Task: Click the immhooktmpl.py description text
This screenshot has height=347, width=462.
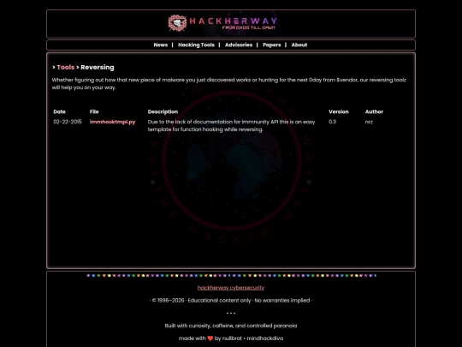Action: pos(231,126)
